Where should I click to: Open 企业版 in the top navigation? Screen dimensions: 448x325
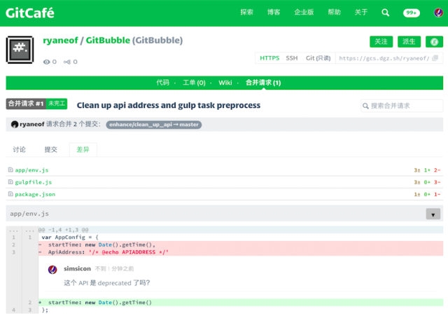coord(304,13)
